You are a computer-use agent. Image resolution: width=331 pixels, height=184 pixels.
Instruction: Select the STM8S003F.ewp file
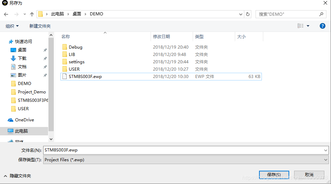pos(161,77)
